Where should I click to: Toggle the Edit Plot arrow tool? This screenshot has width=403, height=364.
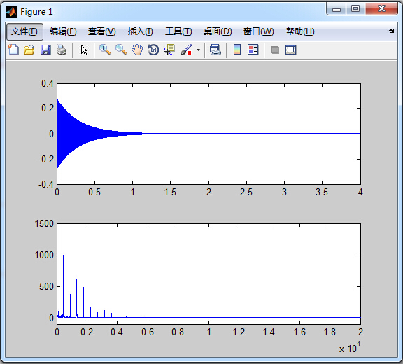point(84,50)
